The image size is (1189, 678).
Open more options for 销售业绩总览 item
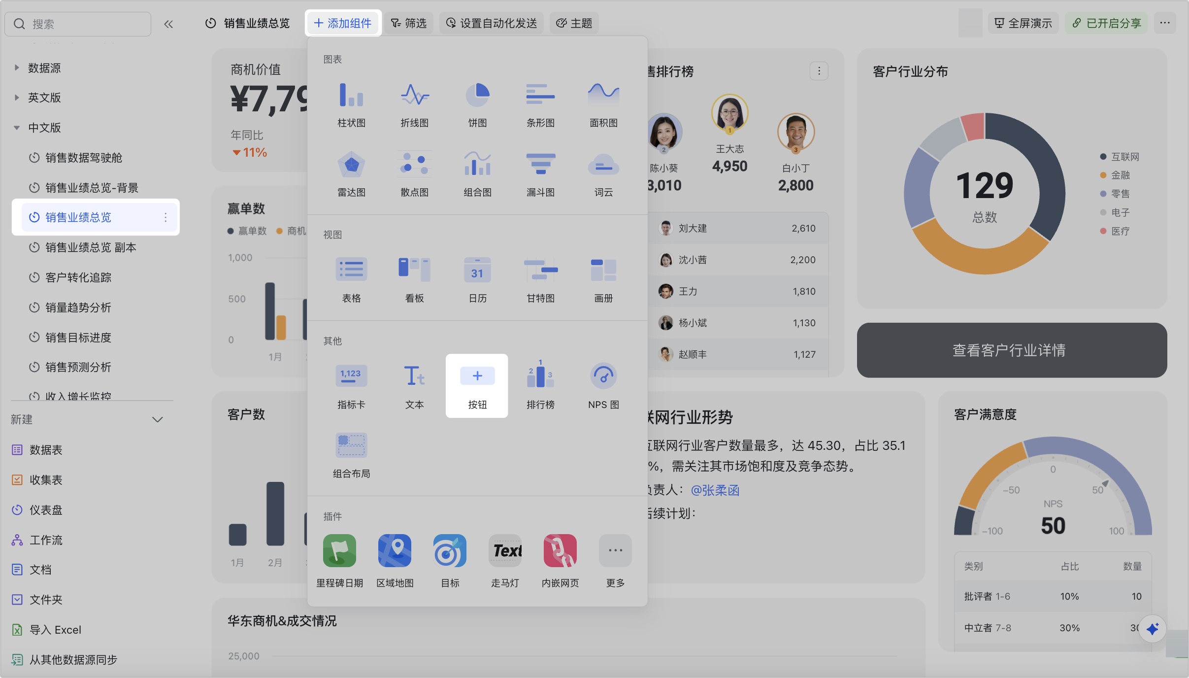point(165,217)
